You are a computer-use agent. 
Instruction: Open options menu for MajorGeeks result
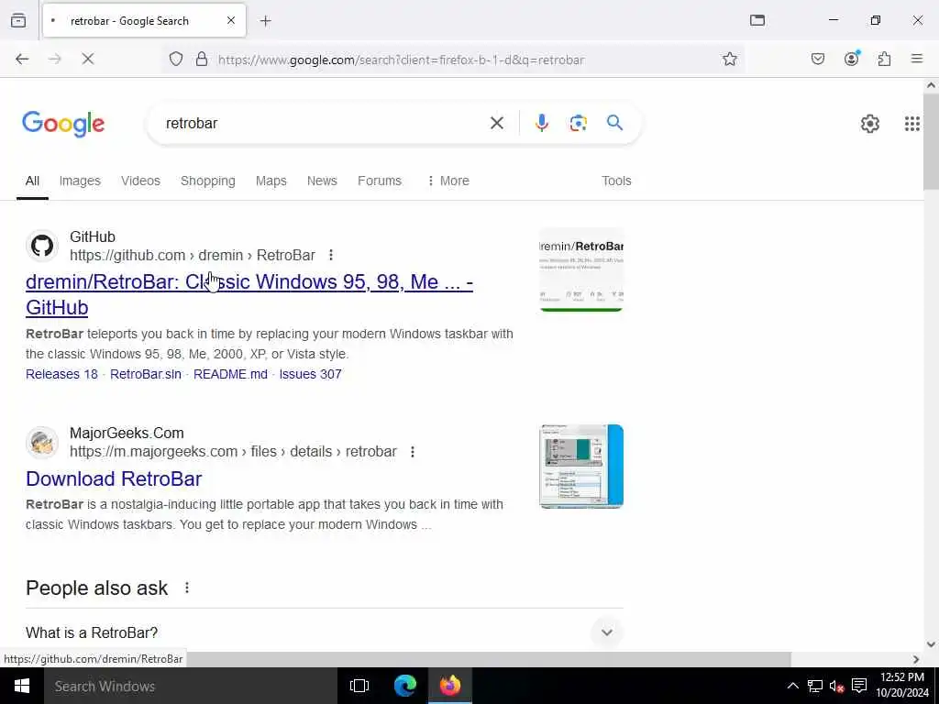[x=412, y=451]
